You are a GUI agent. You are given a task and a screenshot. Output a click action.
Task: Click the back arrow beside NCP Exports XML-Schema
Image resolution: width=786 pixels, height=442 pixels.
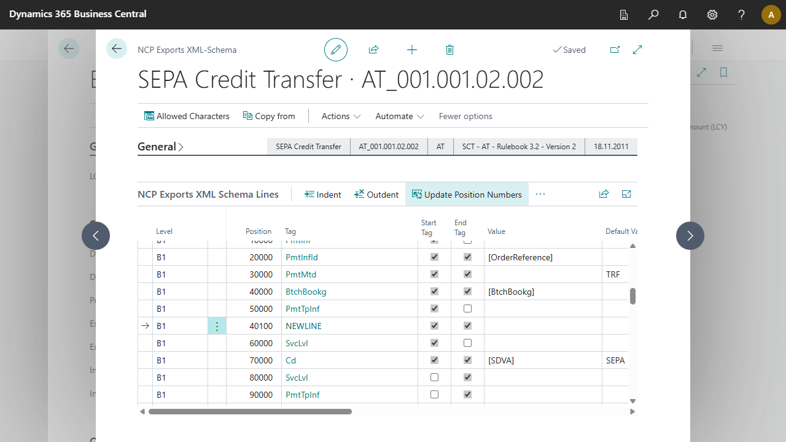click(117, 48)
